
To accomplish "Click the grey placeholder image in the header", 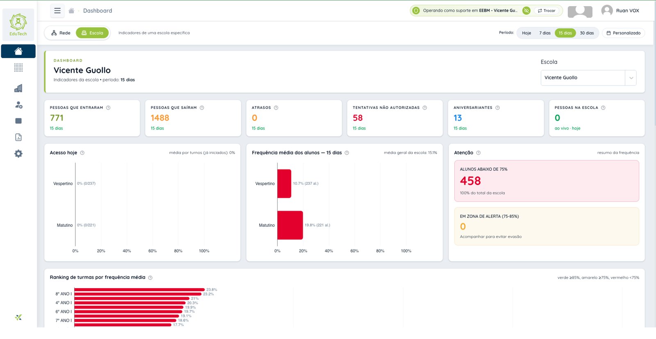I will (x=580, y=11).
